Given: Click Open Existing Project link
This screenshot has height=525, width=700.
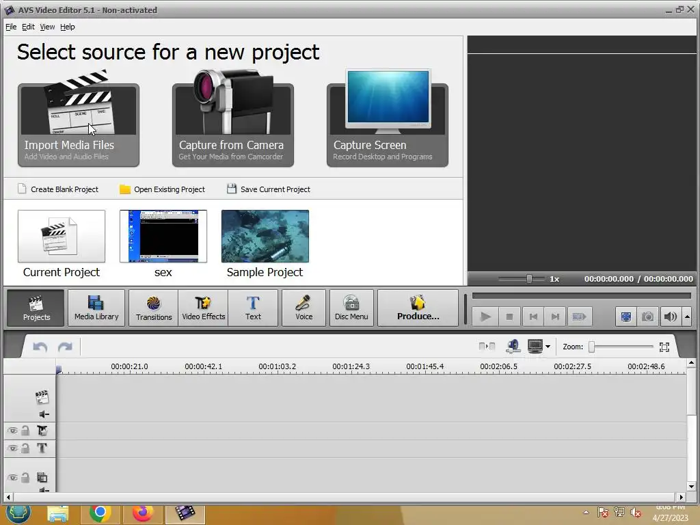Looking at the screenshot, I should [163, 189].
